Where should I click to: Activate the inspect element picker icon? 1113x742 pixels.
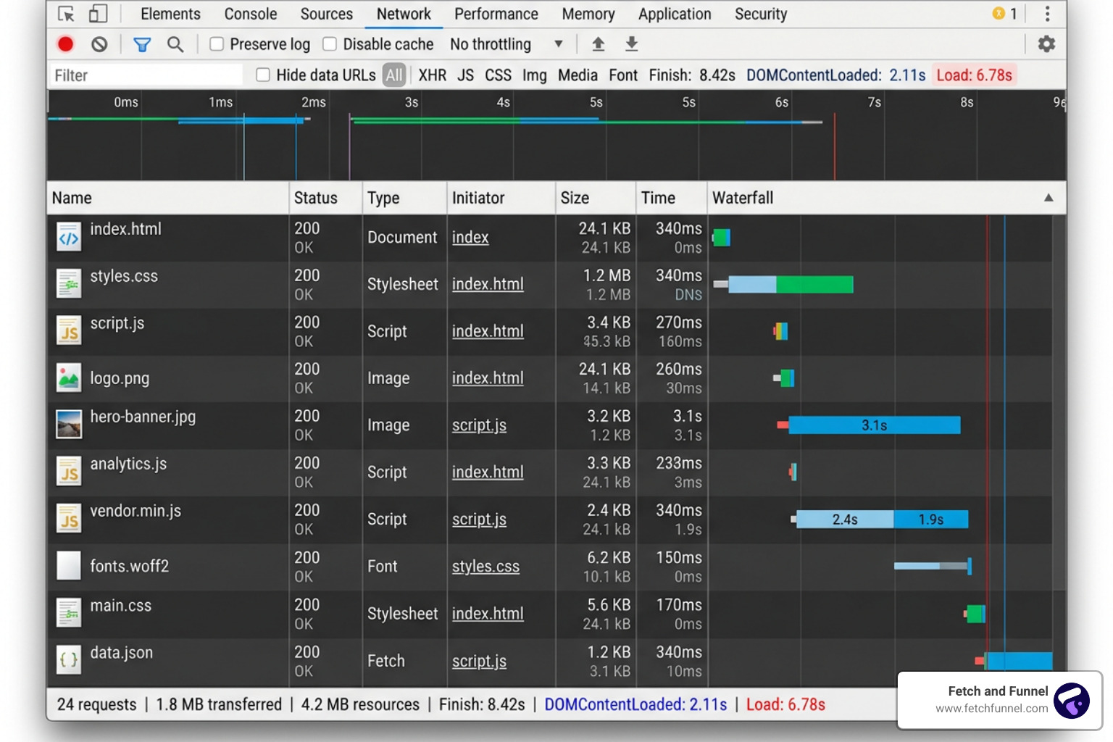(66, 14)
